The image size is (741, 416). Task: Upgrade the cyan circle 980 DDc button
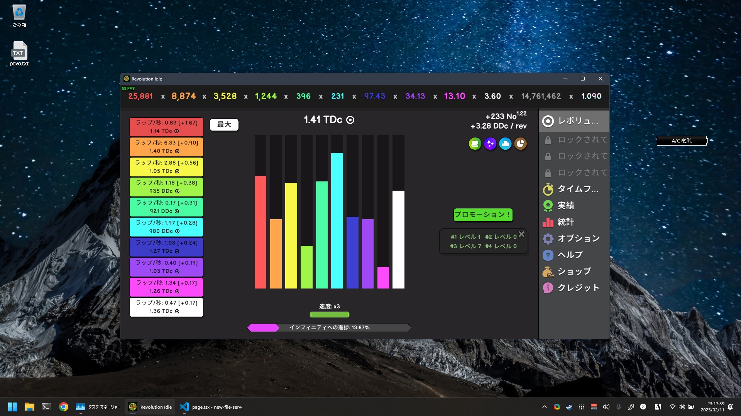point(166,227)
